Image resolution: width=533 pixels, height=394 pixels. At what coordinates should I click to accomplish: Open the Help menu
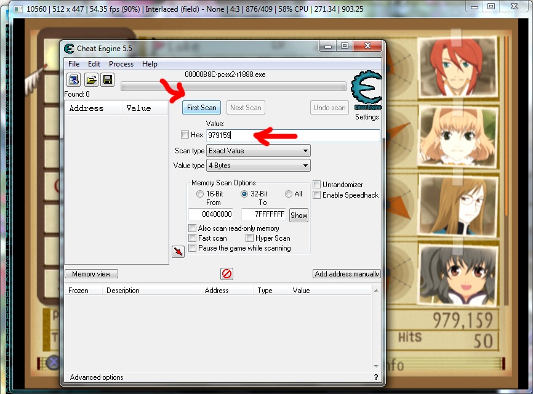[x=150, y=64]
